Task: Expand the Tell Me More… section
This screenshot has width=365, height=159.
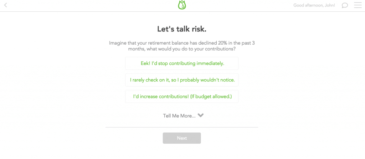Action: [x=183, y=115]
